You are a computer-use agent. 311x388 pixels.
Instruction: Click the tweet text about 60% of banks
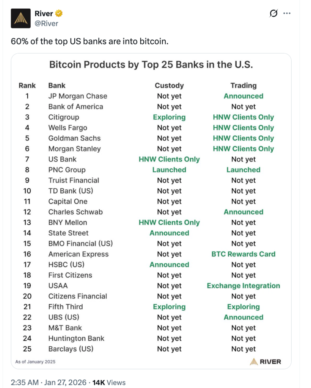[x=90, y=41]
